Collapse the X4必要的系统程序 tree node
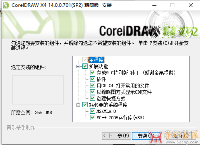This screenshot has height=145, width=200. [x=78, y=105]
